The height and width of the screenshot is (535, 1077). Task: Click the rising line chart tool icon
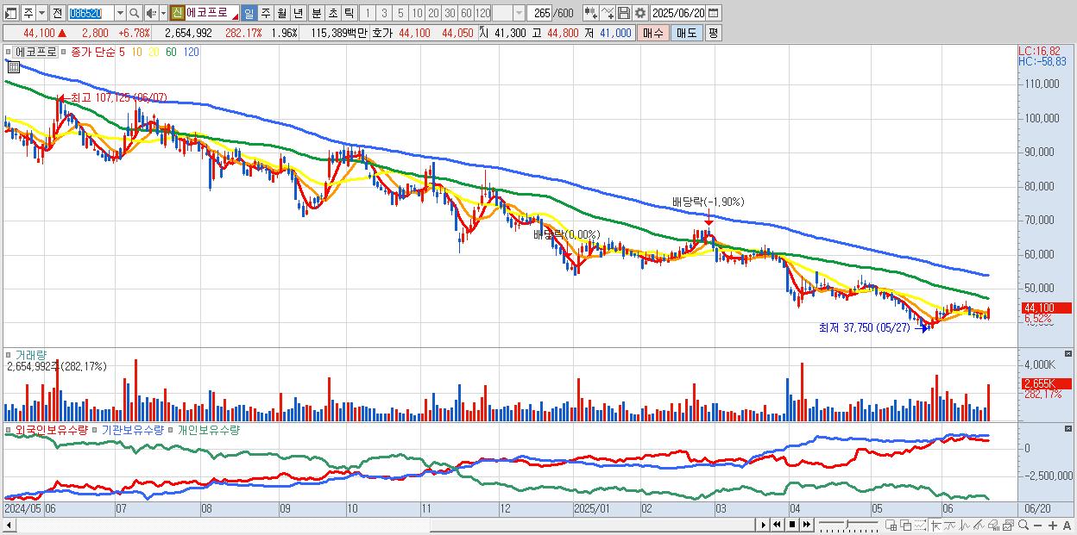pos(979,526)
